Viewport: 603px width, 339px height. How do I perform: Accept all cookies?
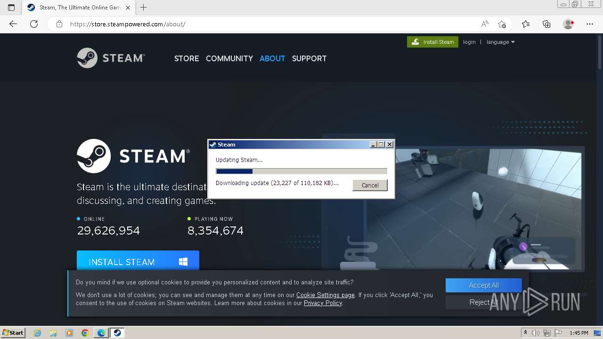coord(484,285)
